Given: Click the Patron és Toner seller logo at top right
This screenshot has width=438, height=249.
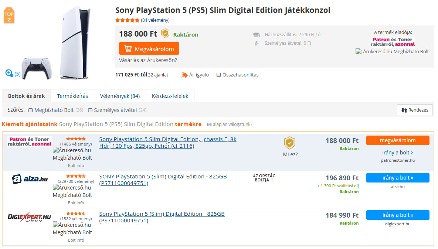Looking at the screenshot, I should (x=393, y=41).
